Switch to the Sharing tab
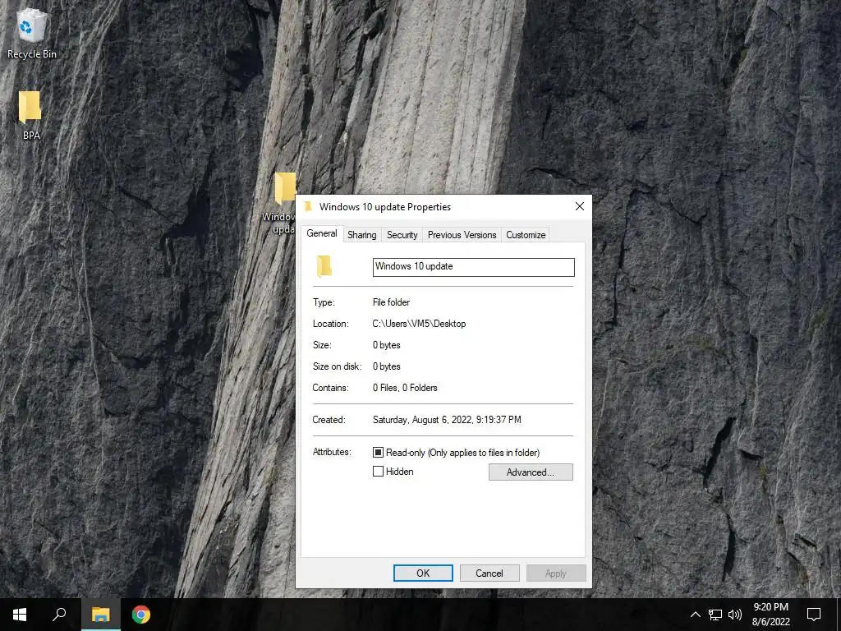The width and height of the screenshot is (841, 631). [x=362, y=235]
